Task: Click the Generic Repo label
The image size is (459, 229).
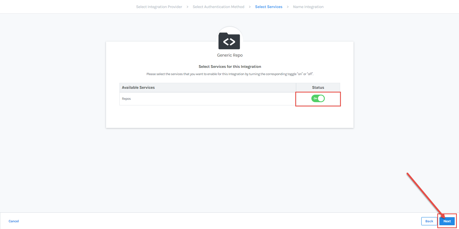Action: tap(230, 55)
